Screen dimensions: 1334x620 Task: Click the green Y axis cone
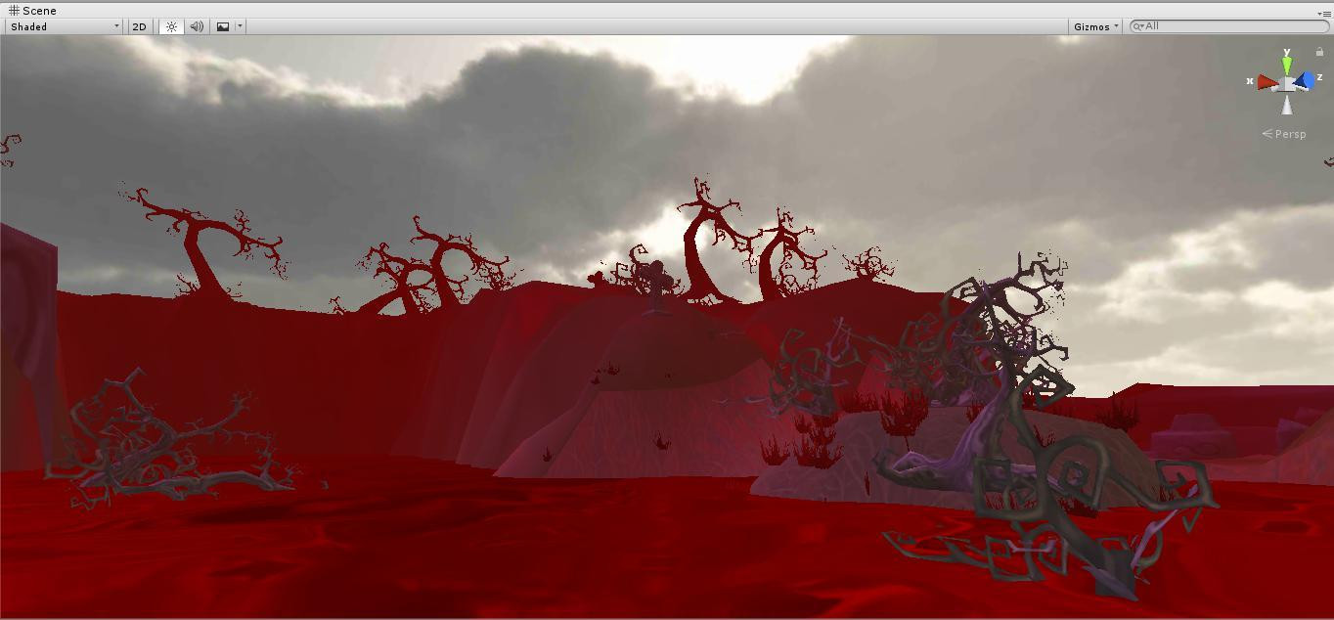pos(1287,63)
